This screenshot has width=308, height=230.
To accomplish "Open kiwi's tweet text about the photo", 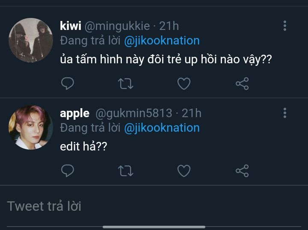I will click(166, 60).
